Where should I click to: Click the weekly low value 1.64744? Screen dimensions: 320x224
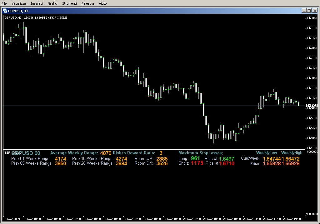(x=272, y=159)
